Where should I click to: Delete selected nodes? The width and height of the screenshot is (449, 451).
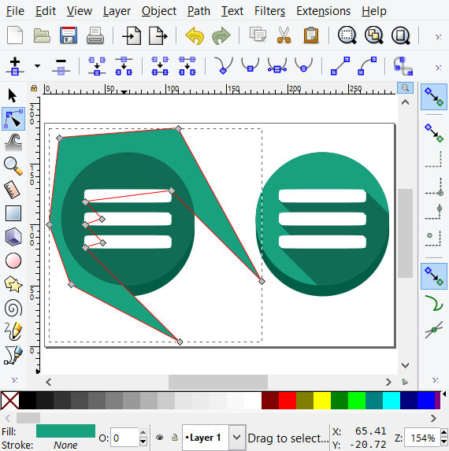(61, 67)
